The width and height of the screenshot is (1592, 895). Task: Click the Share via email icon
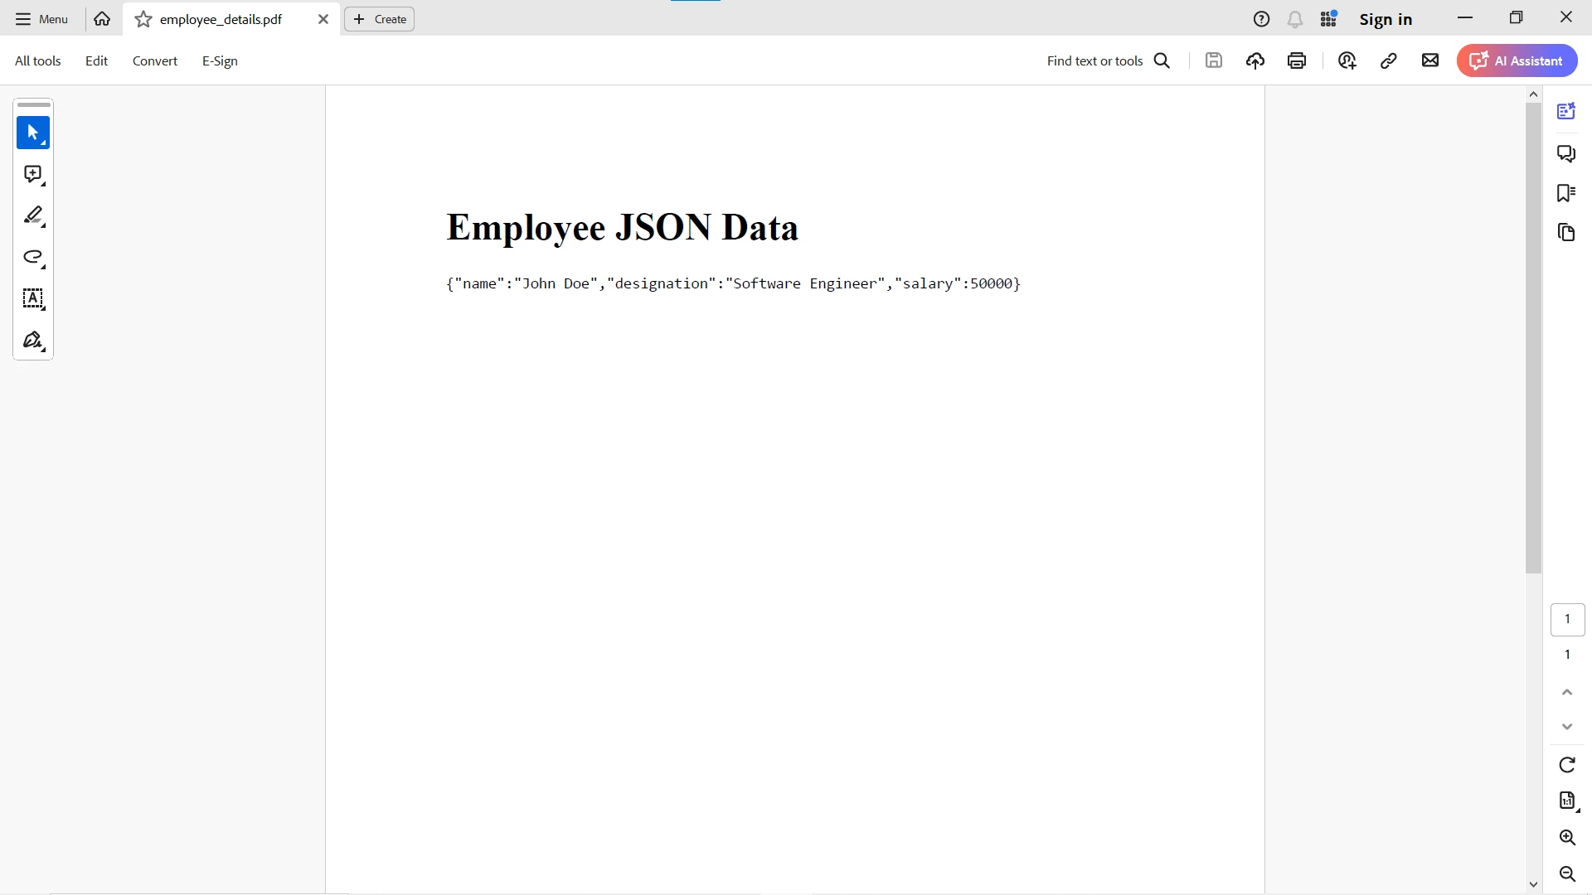click(x=1431, y=60)
